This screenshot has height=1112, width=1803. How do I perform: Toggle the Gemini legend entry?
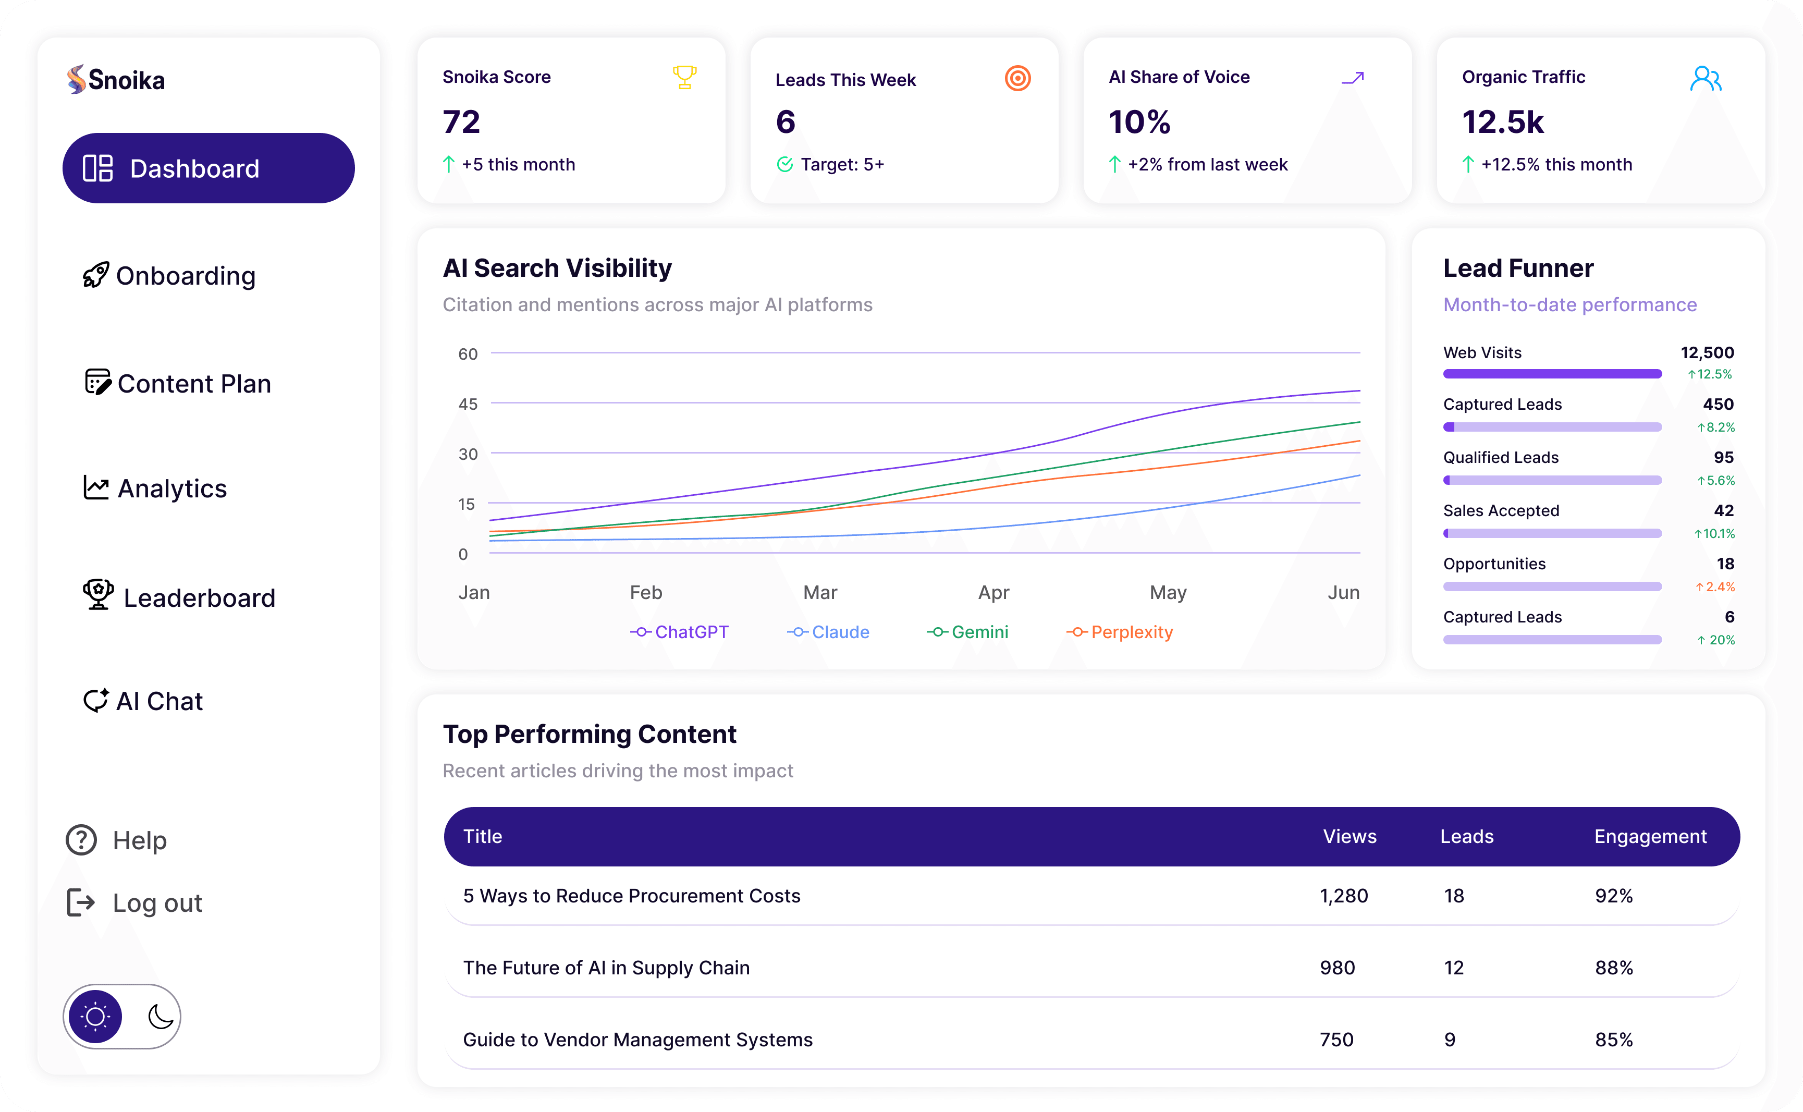(967, 631)
